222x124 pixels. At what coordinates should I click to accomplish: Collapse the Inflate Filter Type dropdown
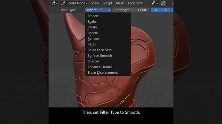click(98, 10)
